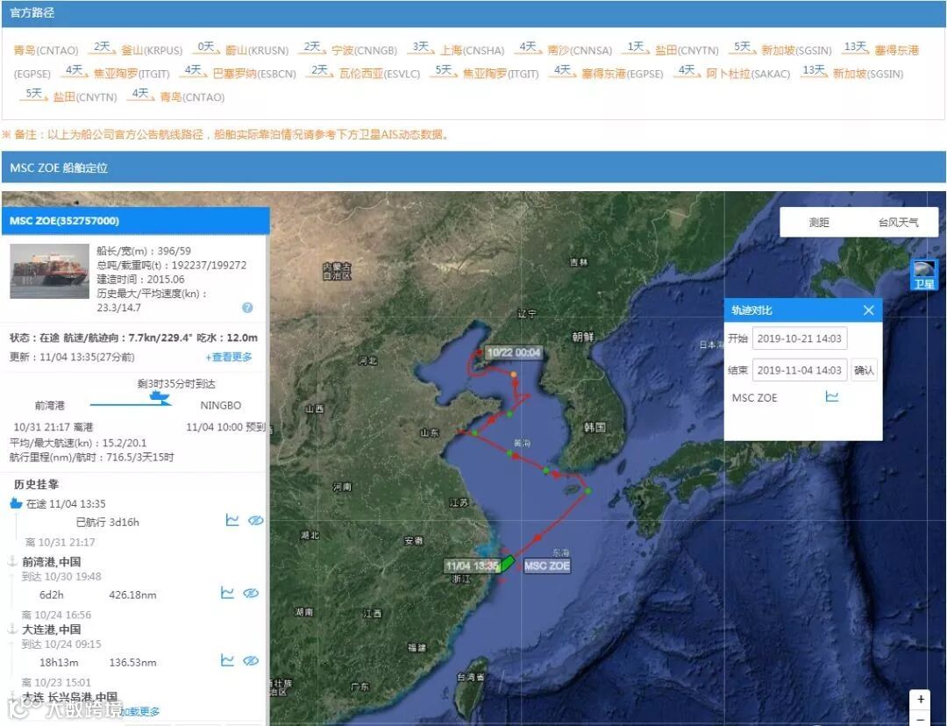
Task: Click the 10/22 00:04 track label
Action: [513, 352]
